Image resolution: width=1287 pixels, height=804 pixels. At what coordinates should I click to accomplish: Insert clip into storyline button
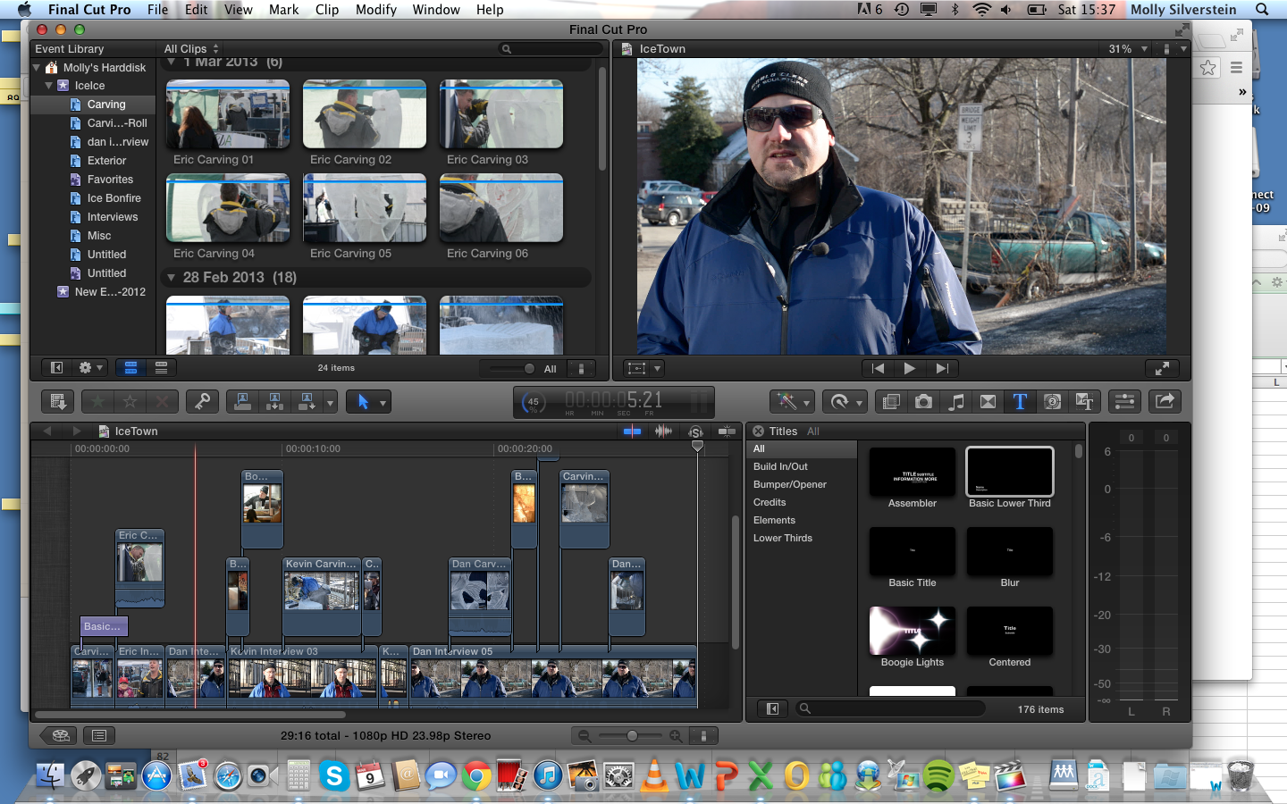click(x=274, y=402)
